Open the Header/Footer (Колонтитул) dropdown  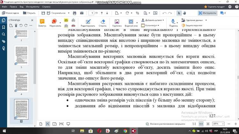(150, 25)
